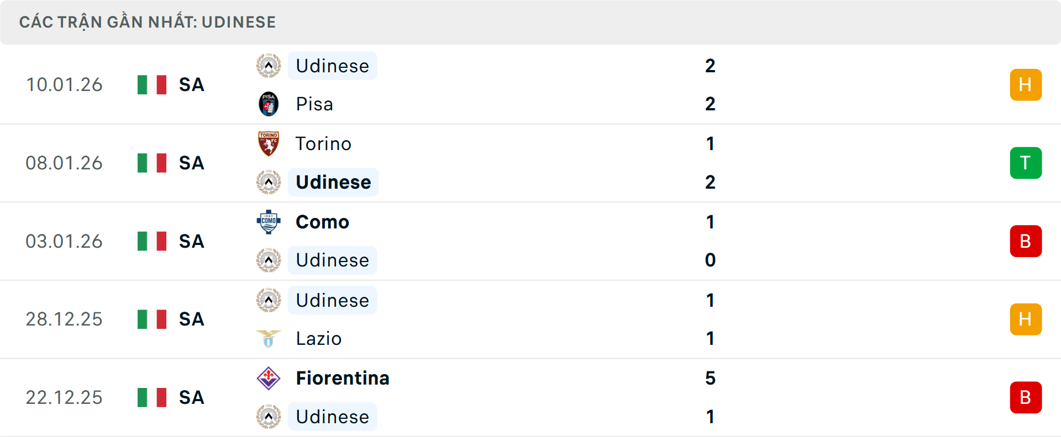
Task: Open the Fiorentina team link
Action: 343,378
